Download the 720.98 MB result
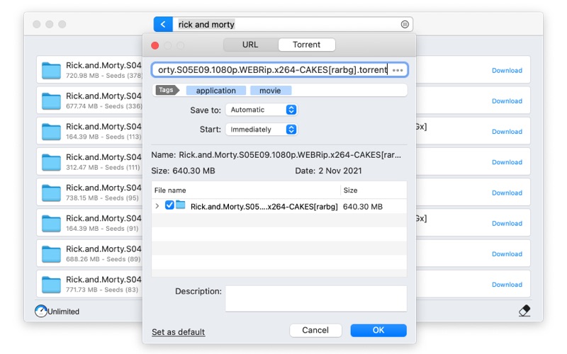This screenshot has height=354, width=567. pos(507,70)
